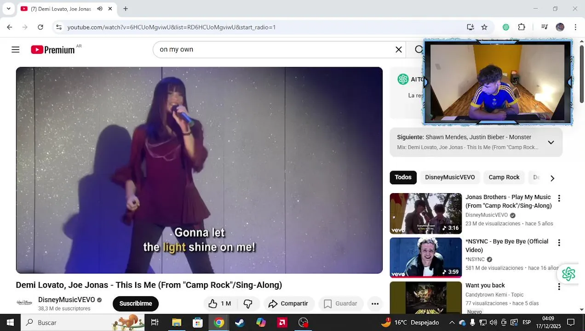Click the Guardar save button
The image size is (585, 331).
click(x=341, y=304)
